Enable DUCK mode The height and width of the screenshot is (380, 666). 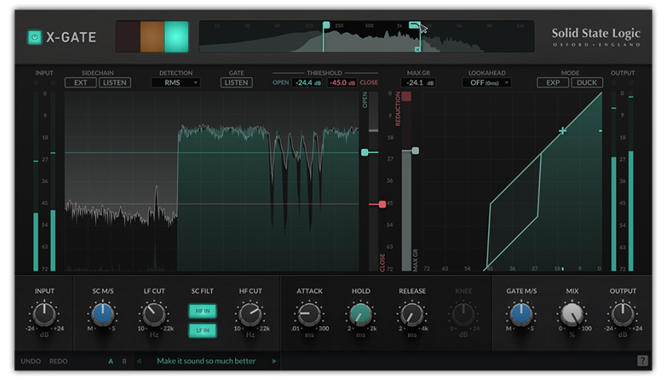coord(586,82)
